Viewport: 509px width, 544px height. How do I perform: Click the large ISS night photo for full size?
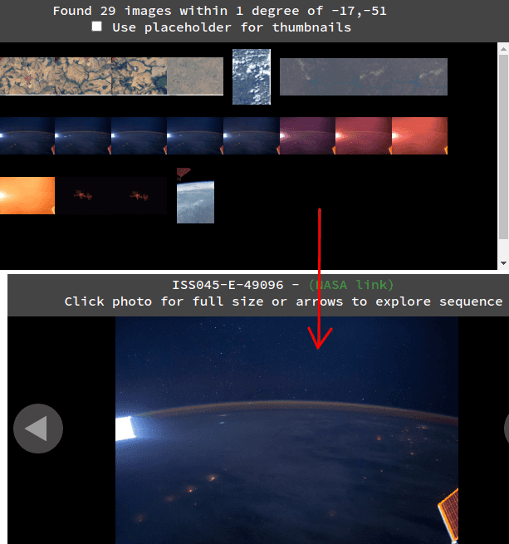pyautogui.click(x=286, y=430)
